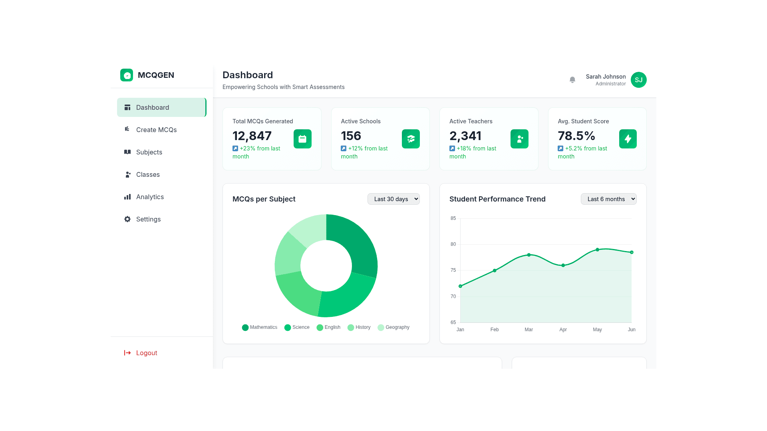The height and width of the screenshot is (431, 767).
Task: Open the Classes section icon
Action: tap(127, 174)
